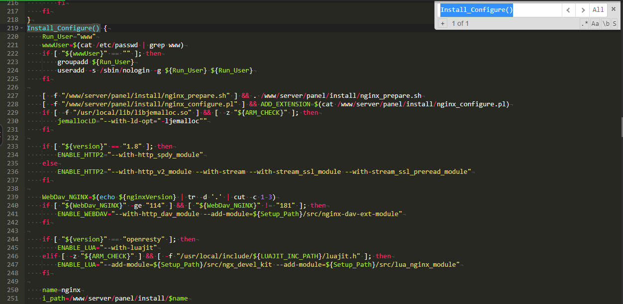Click 'else' keyword on line 235

pos(50,163)
